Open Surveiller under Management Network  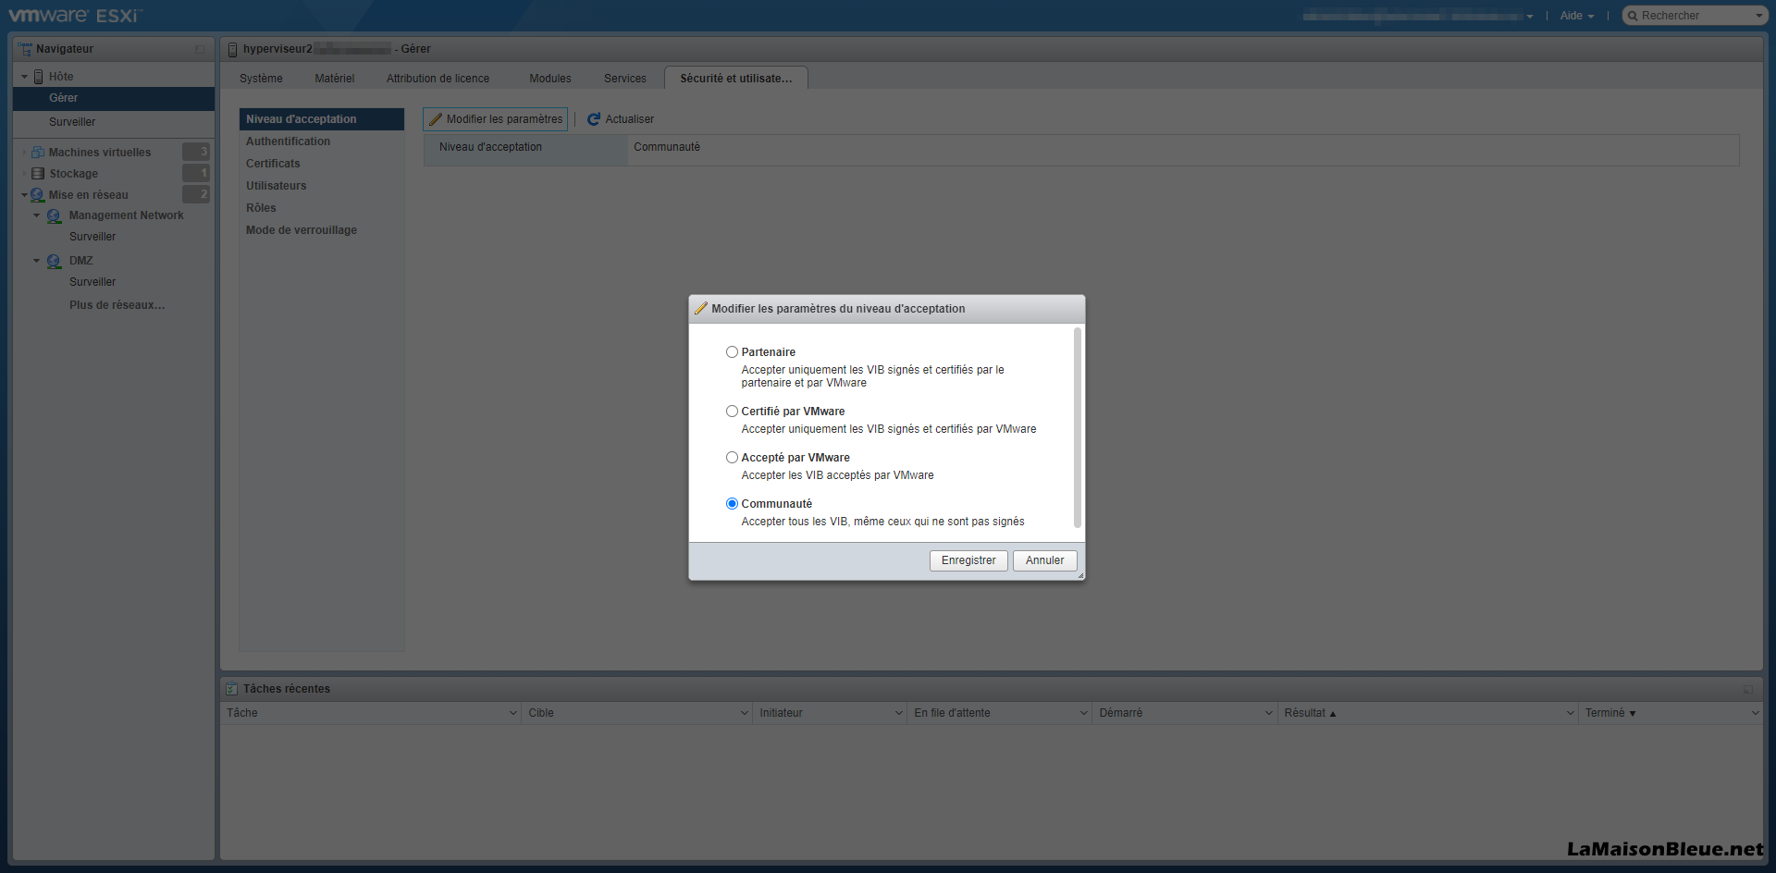92,237
